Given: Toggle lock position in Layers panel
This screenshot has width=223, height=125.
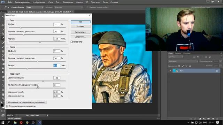Looking at the screenshot, I should coord(186,66).
